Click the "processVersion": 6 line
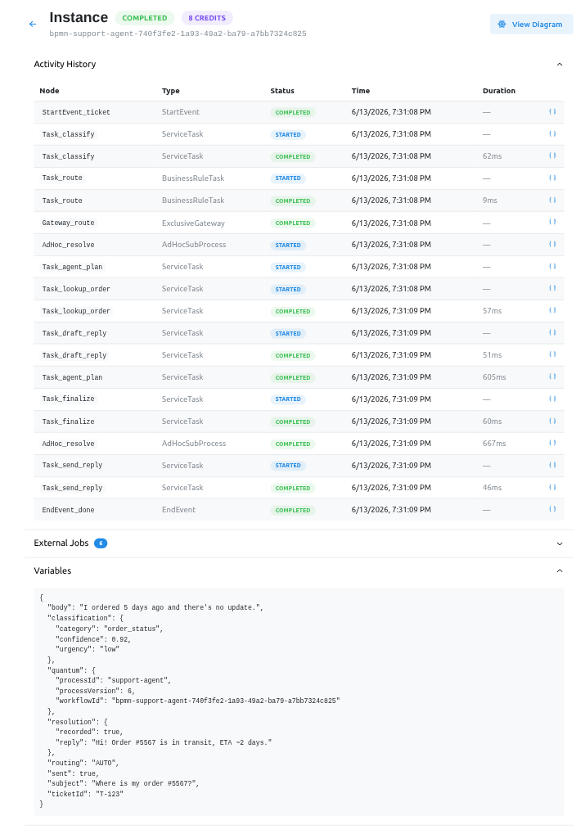Screen dimensions: 585x834 coord(95,691)
